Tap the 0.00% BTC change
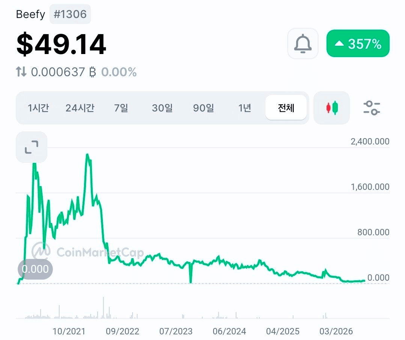 119,72
